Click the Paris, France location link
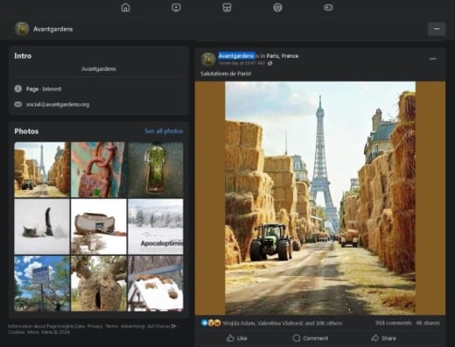The image size is (455, 347). pos(283,56)
